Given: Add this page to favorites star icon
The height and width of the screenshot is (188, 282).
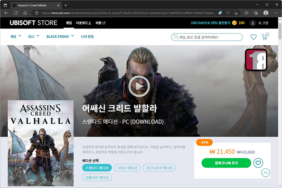Looking at the screenshot, I should tap(235, 13).
